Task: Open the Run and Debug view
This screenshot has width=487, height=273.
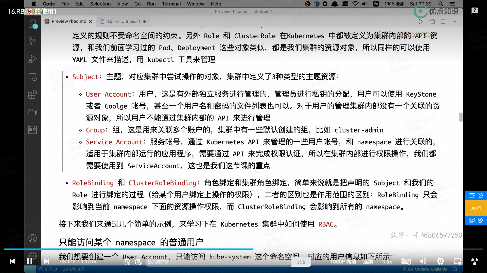Action: 32,59
